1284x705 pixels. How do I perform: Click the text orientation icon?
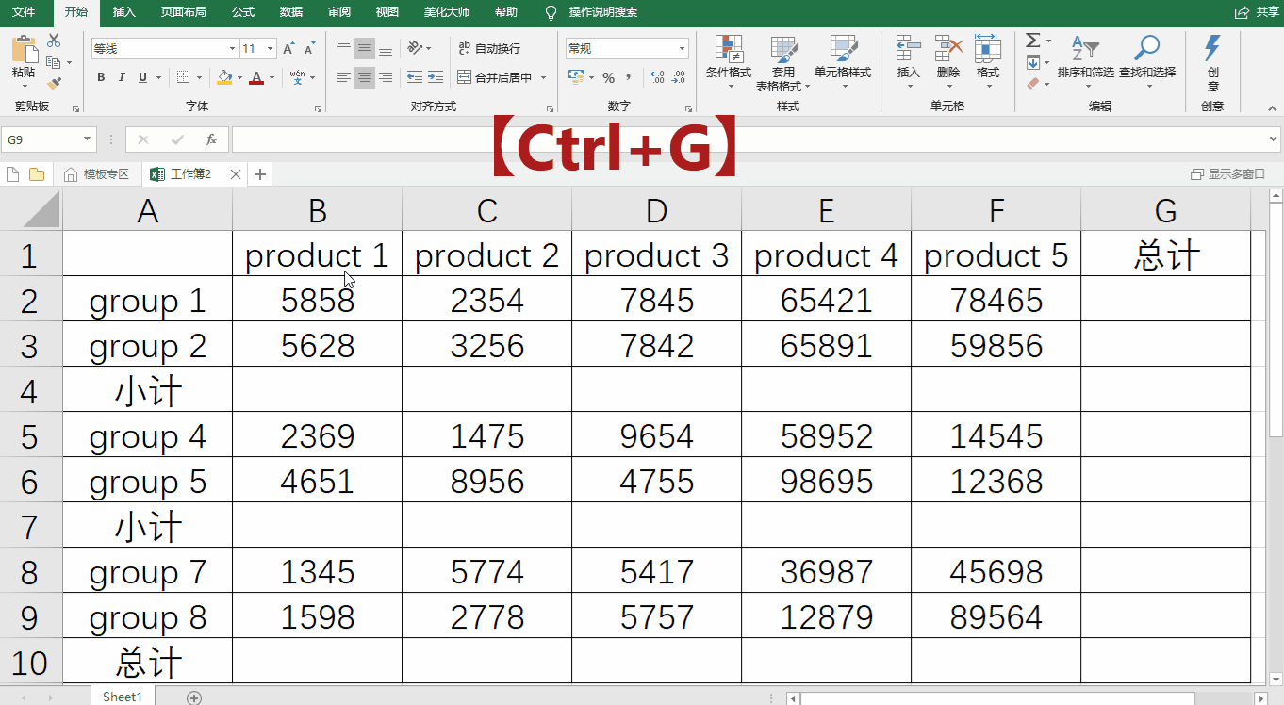(415, 48)
